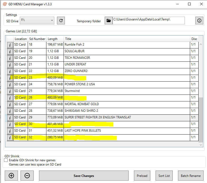The image size is (207, 183).
Task: Sort by the Disc column header
Action: 194,39
